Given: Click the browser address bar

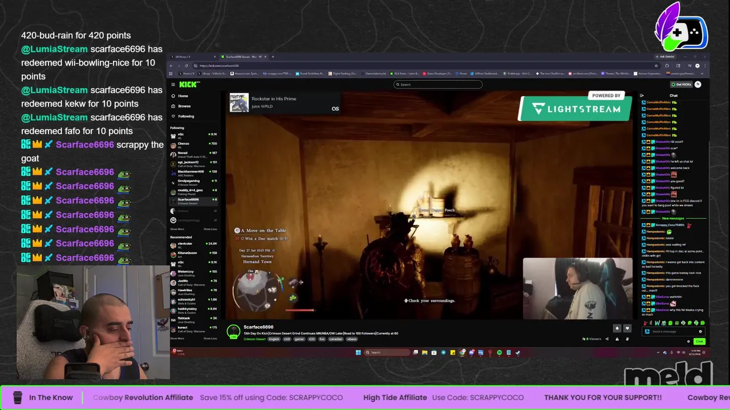Looking at the screenshot, I should pyautogui.click(x=422, y=65).
